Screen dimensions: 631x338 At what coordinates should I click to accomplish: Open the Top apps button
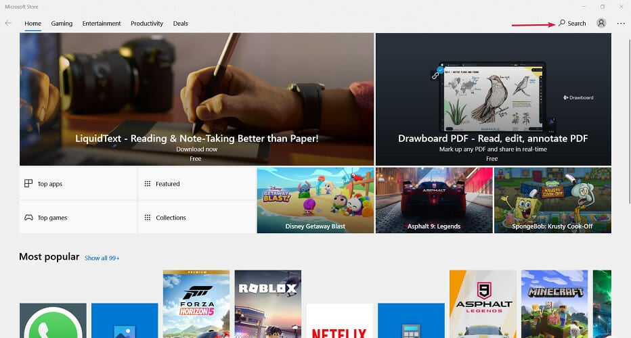point(78,184)
